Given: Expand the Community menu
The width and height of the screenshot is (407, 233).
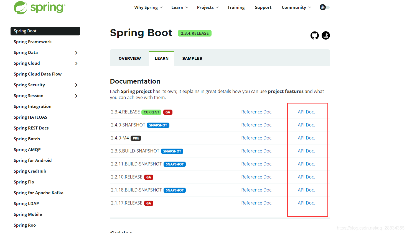Looking at the screenshot, I should [296, 7].
